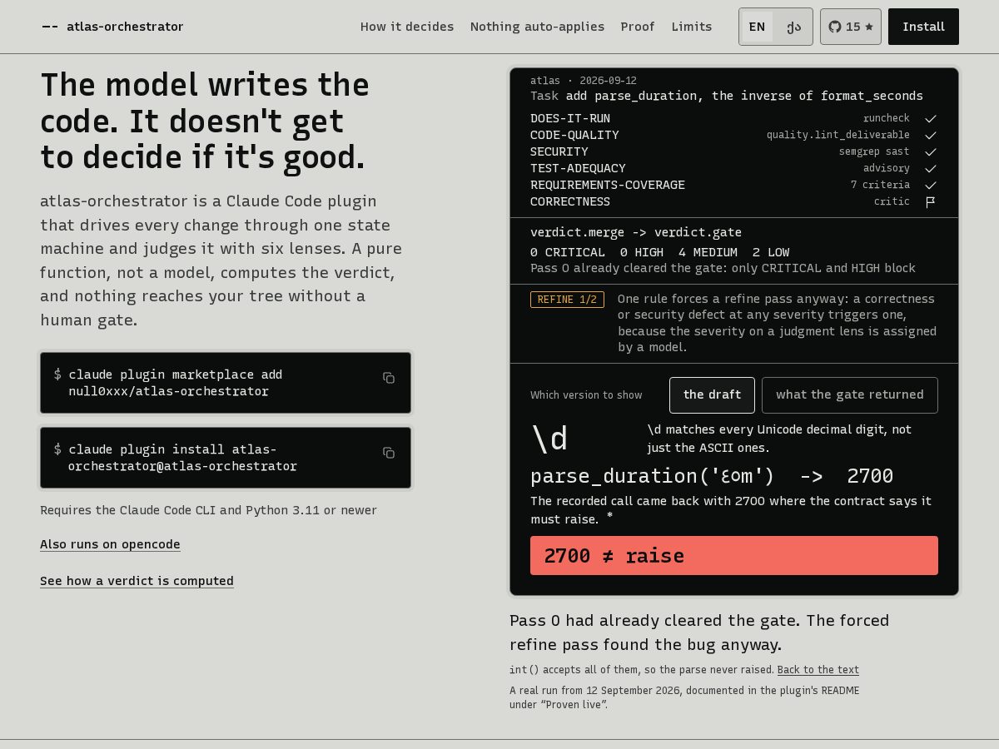999x749 pixels.
Task: Switch language to Georgian
Action: [793, 27]
